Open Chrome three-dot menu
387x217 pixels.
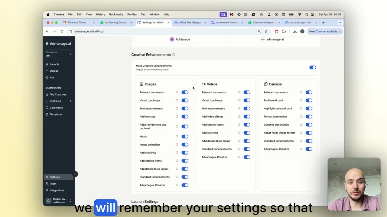click(340, 31)
